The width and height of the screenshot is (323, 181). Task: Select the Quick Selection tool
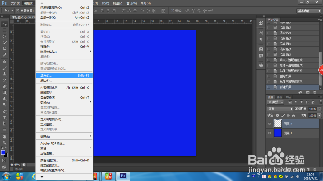[x=4, y=43]
